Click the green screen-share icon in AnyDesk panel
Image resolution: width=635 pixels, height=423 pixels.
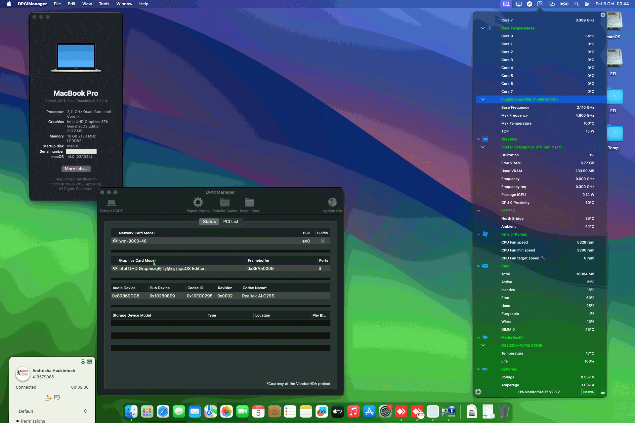point(89,362)
